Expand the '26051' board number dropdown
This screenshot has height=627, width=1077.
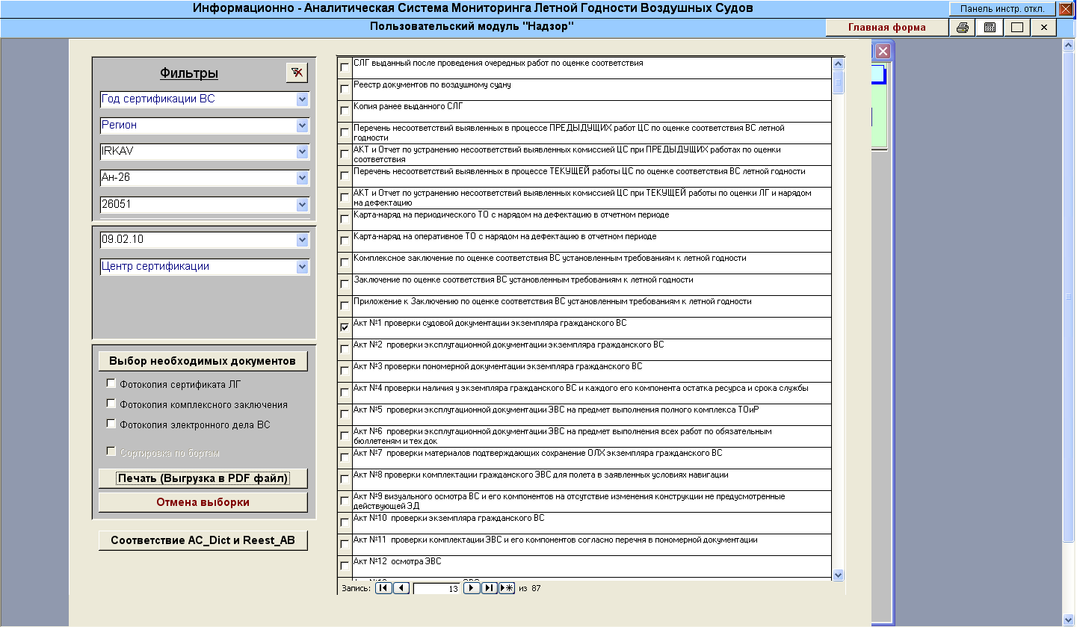[302, 204]
